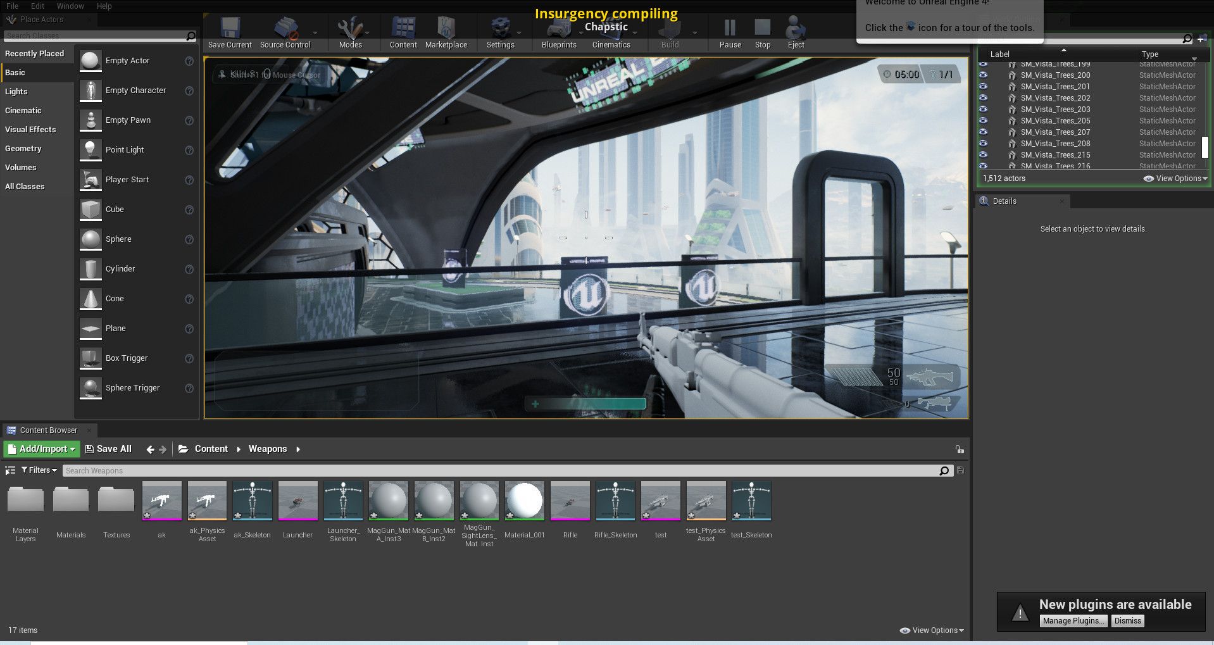Open the File menu
1214x645 pixels.
12,6
